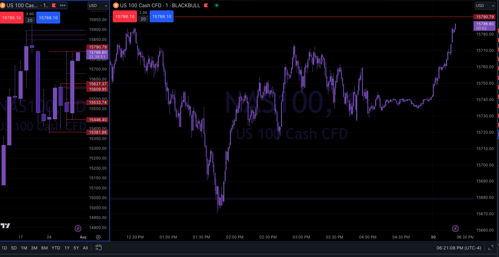Click the red flag icon in the left chart legend
The width and height of the screenshot is (499, 257).
54,5
